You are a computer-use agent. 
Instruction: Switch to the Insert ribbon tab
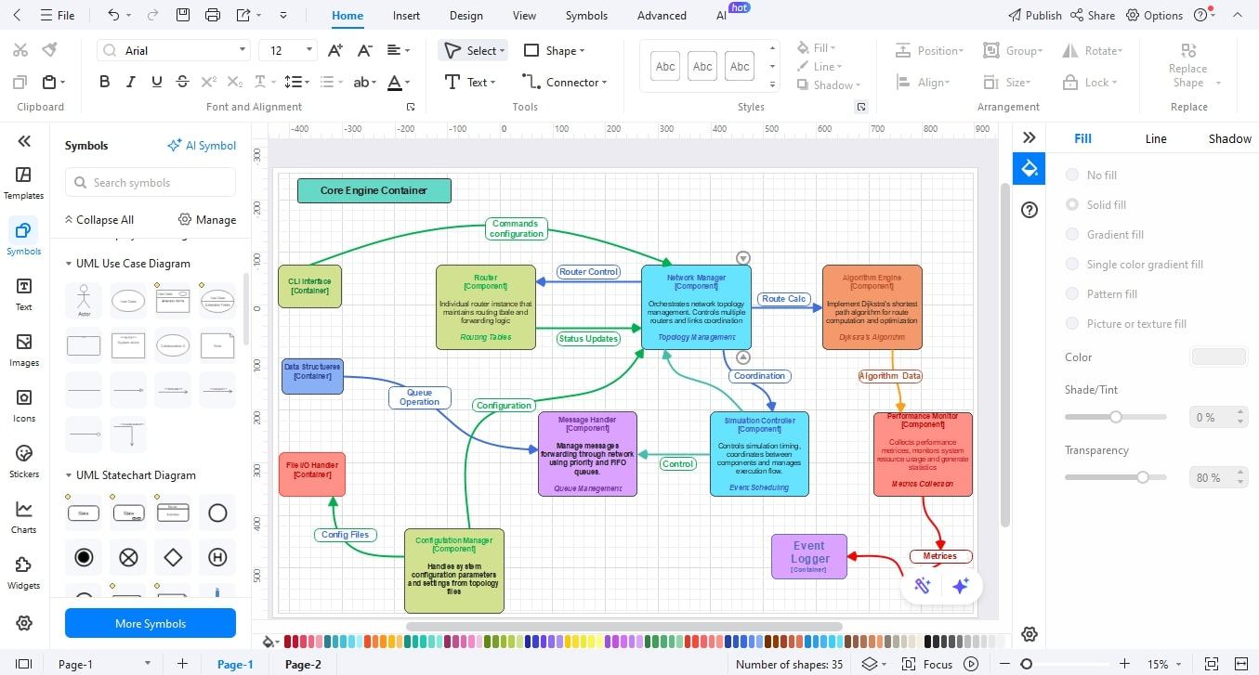pos(406,15)
